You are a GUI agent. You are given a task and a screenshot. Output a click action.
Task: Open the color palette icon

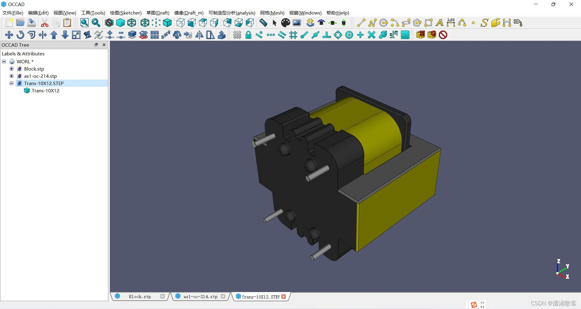point(285,23)
